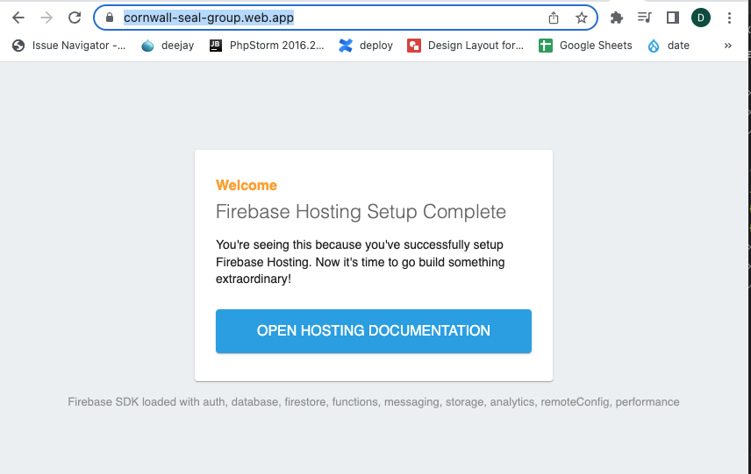Reload the page with refresh icon

coord(75,18)
